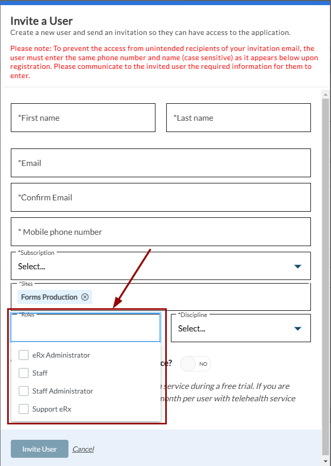The image size is (331, 466).
Task: Flip the NO toggle switch
Action: point(196,364)
